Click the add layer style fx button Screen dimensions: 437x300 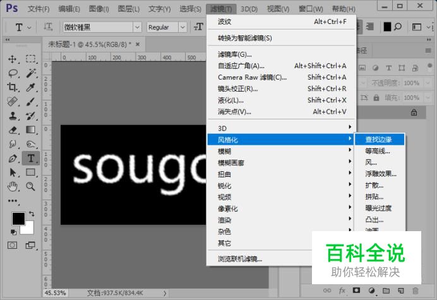tap(342, 291)
